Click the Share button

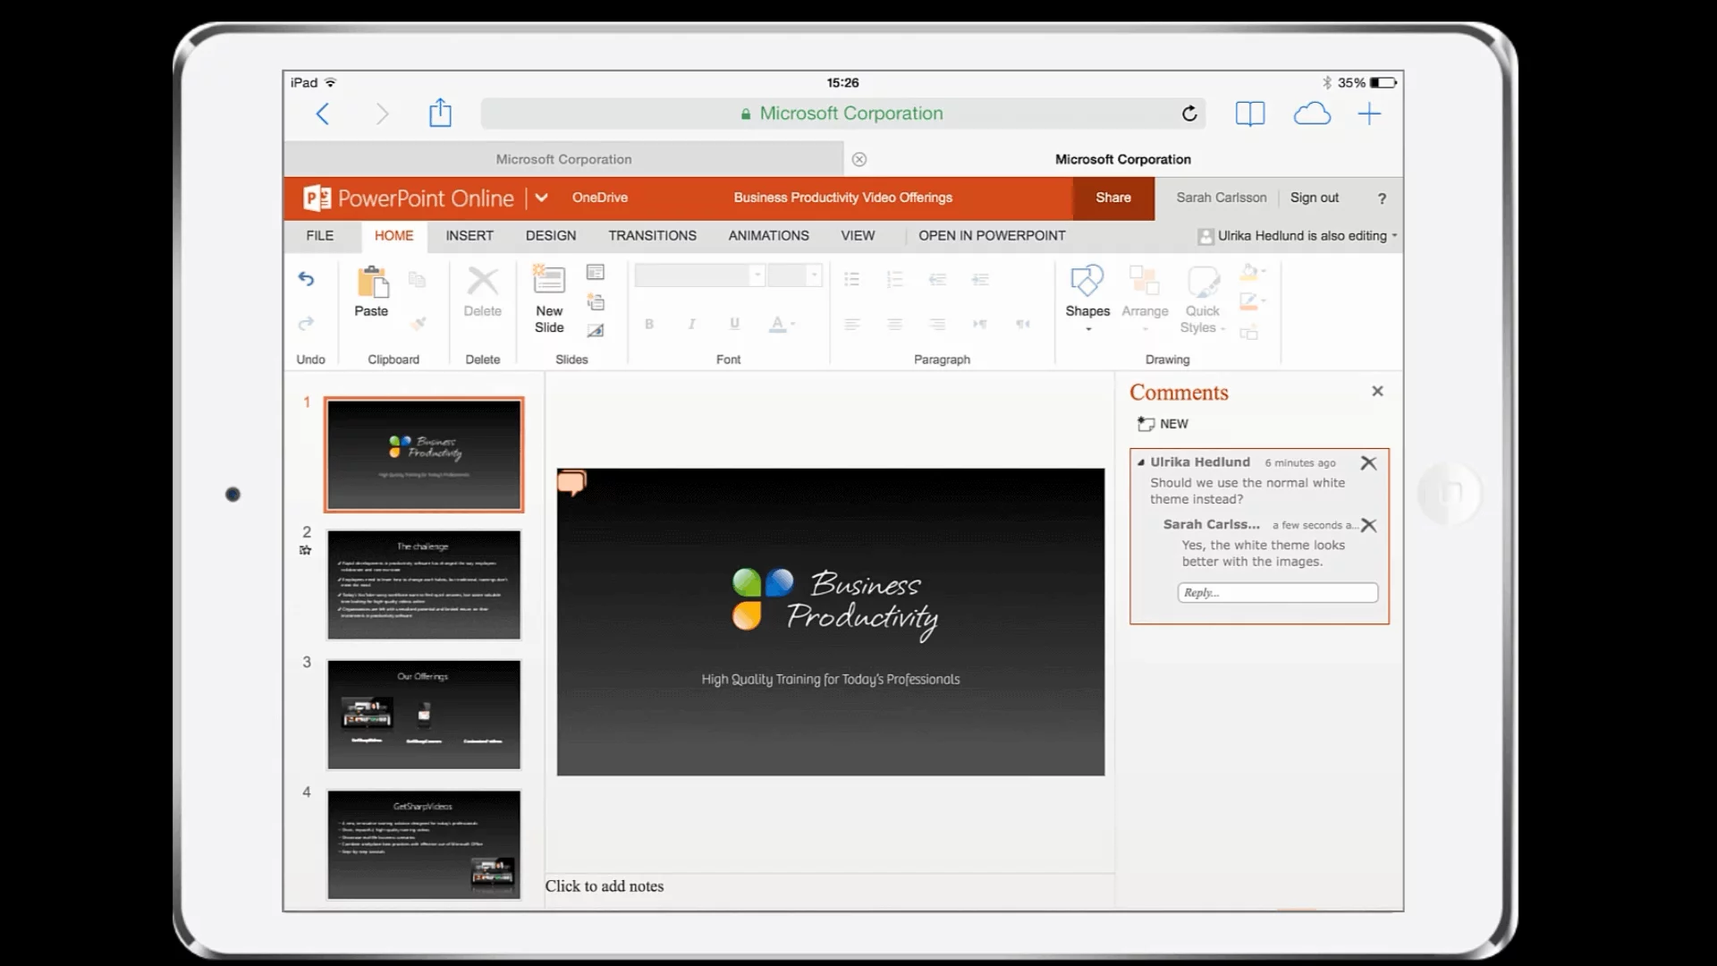[1113, 198]
